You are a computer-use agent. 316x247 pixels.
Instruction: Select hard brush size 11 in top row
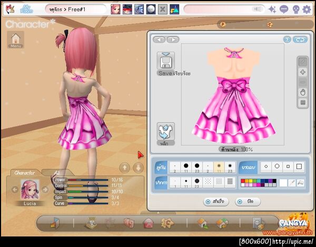coord(186,167)
